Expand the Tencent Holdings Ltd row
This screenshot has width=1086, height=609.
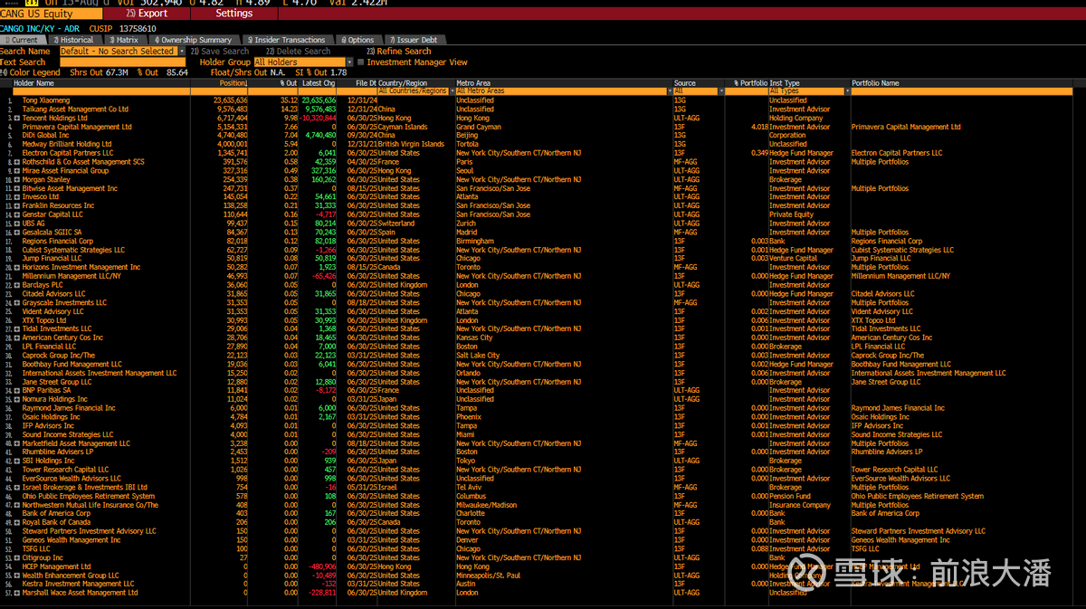click(16, 119)
